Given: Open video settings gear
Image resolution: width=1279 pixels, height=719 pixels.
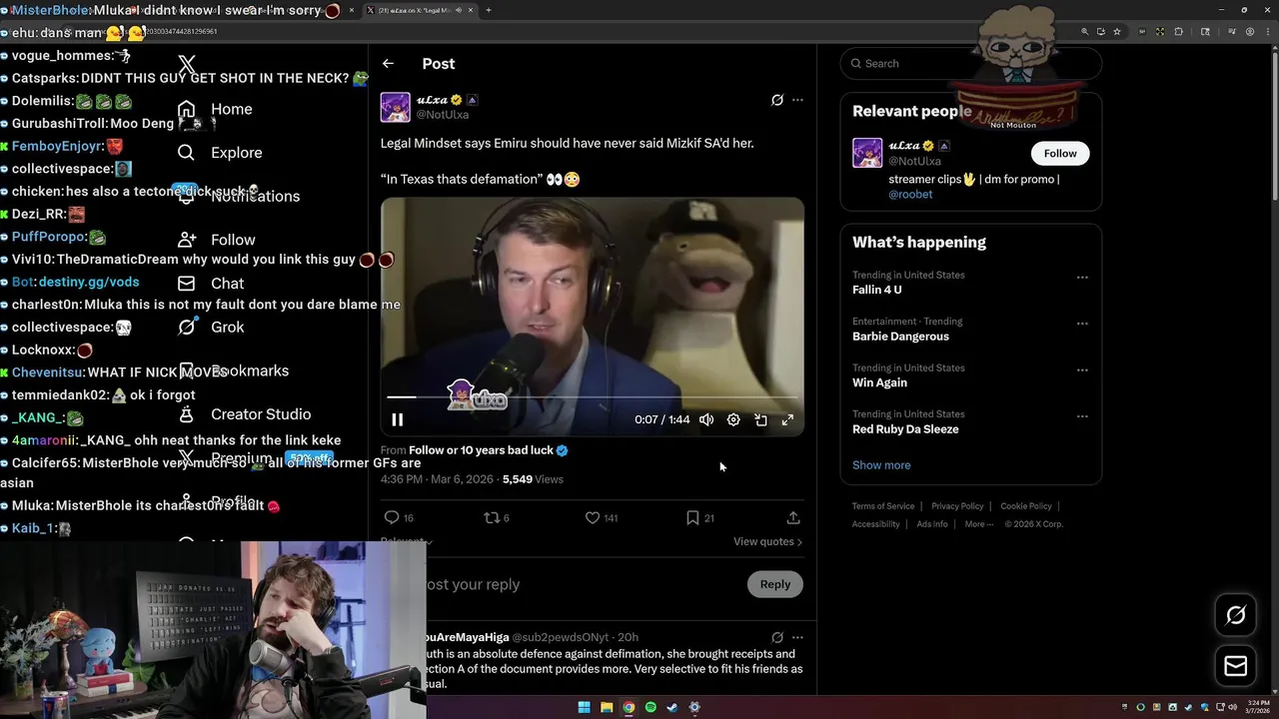Looking at the screenshot, I should click(x=733, y=420).
